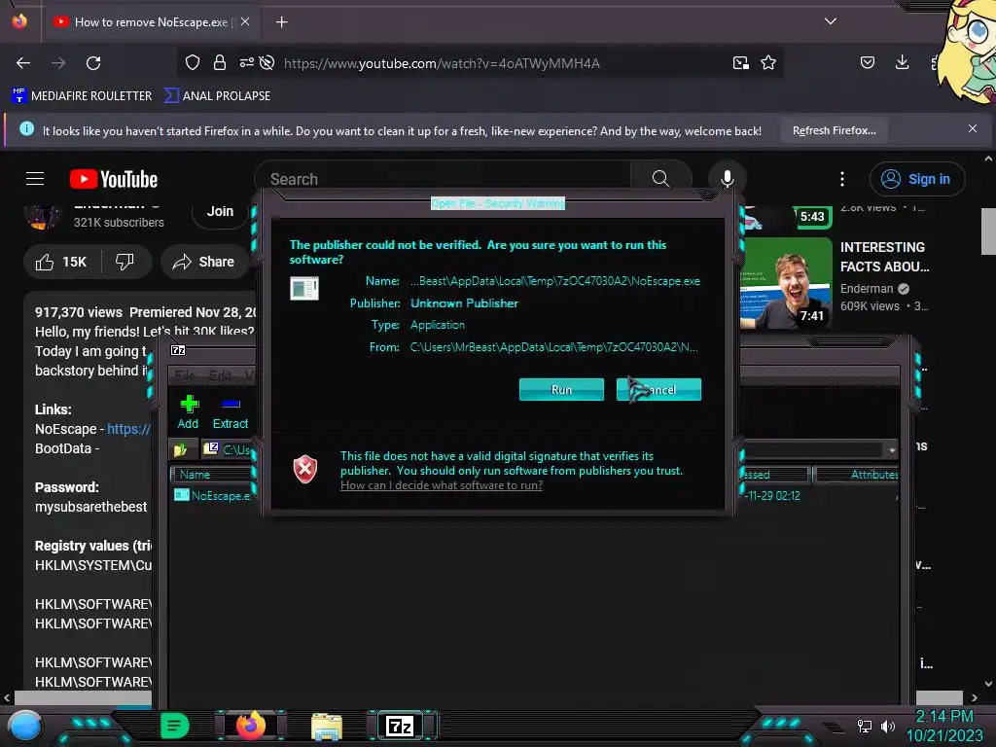Switch to Firefox on the taskbar

pos(251,726)
